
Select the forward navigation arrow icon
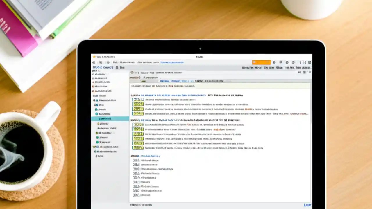(101, 62)
